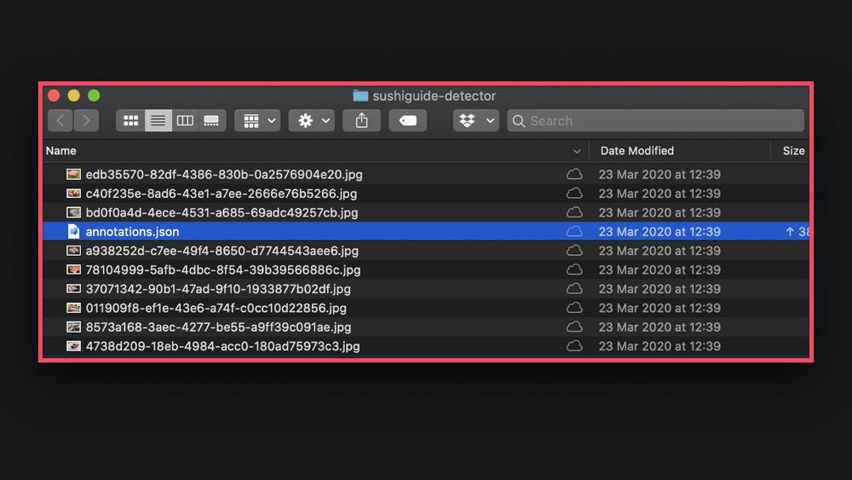
Task: Select the annotations.json file
Action: [132, 232]
